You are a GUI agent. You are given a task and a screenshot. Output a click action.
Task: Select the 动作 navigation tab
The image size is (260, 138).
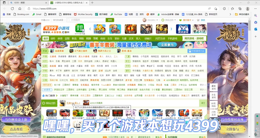(x=53, y=39)
